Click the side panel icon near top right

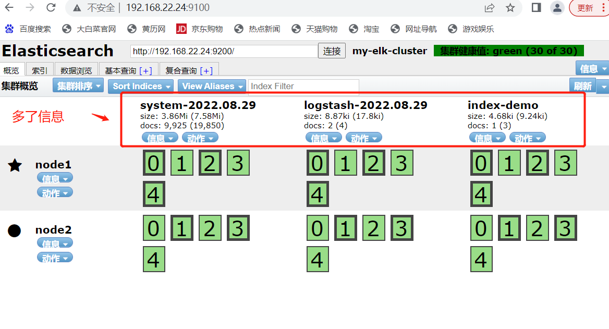[536, 8]
